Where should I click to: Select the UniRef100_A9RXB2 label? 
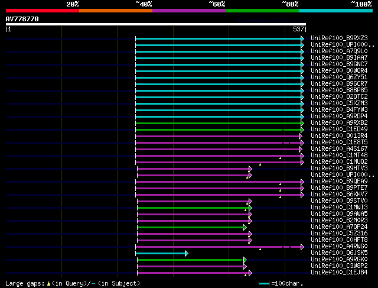pos(339,123)
